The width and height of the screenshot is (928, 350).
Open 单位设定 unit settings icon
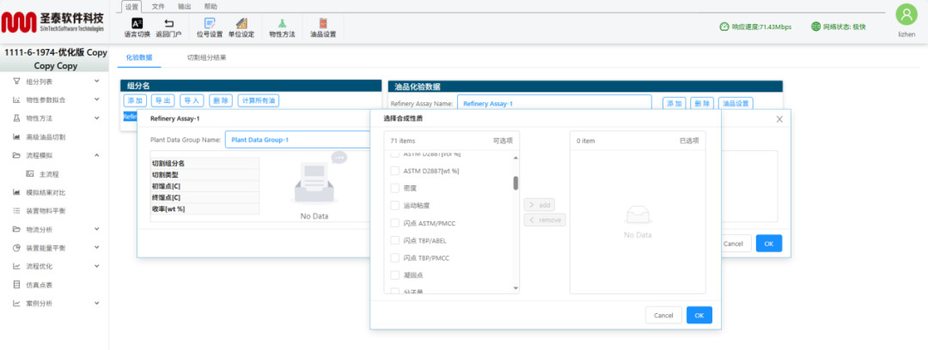tap(241, 24)
